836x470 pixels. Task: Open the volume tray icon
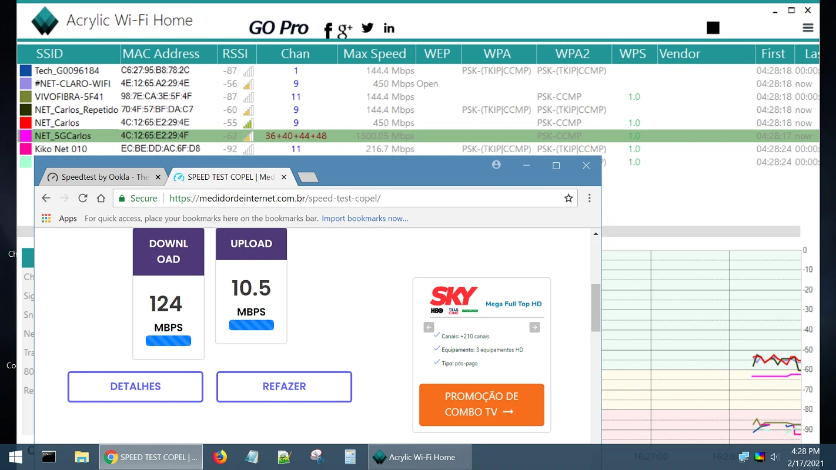click(x=775, y=457)
